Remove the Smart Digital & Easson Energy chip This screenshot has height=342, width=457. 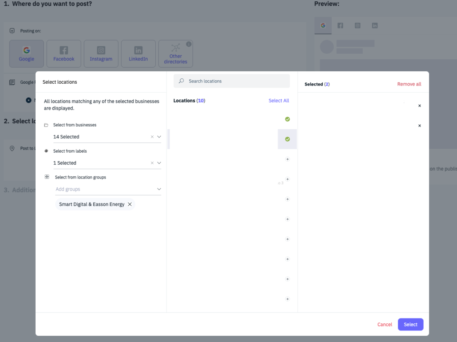coord(130,204)
